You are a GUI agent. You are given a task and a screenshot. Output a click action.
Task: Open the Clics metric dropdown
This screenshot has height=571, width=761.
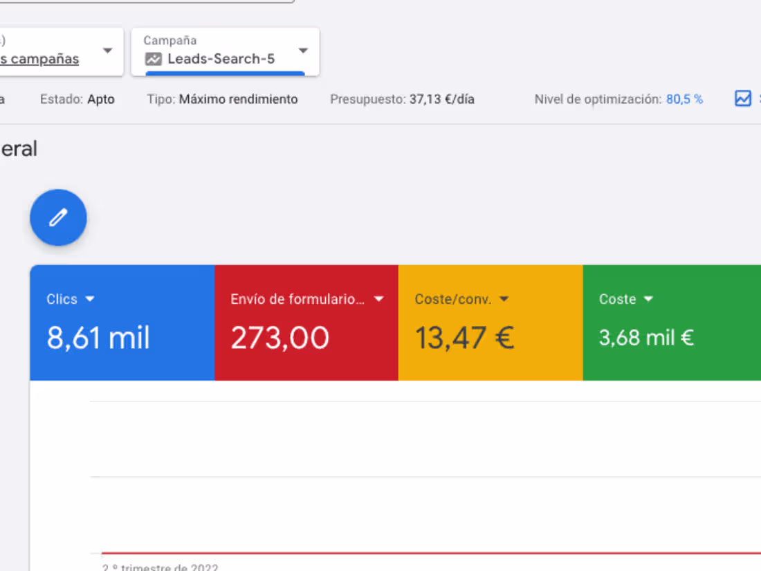(x=91, y=299)
